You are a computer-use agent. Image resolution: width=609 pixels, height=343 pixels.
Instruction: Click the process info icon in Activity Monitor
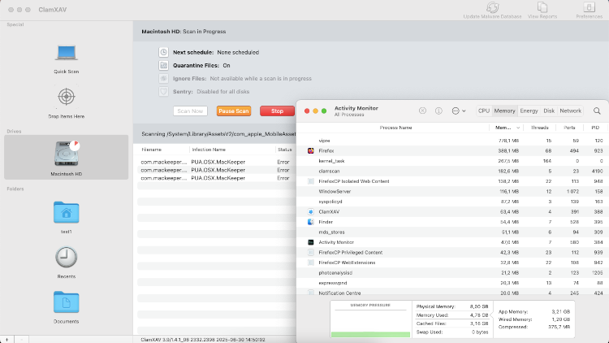pos(438,111)
